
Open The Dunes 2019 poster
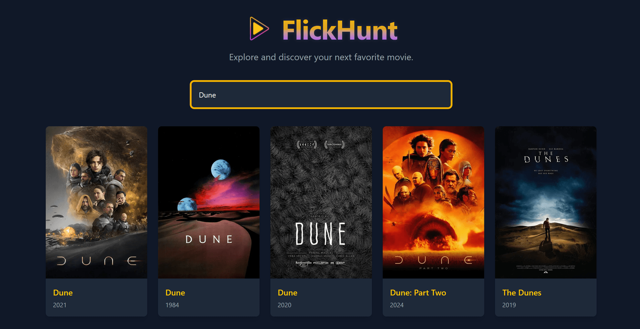(x=546, y=202)
